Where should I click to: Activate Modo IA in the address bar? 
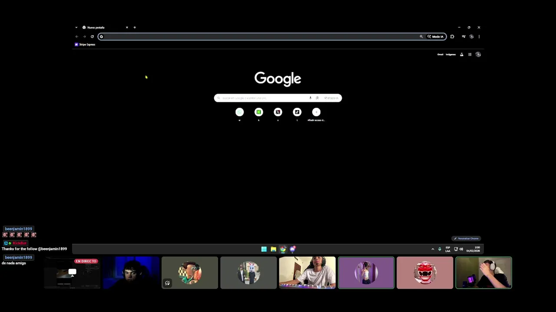tap(436, 36)
